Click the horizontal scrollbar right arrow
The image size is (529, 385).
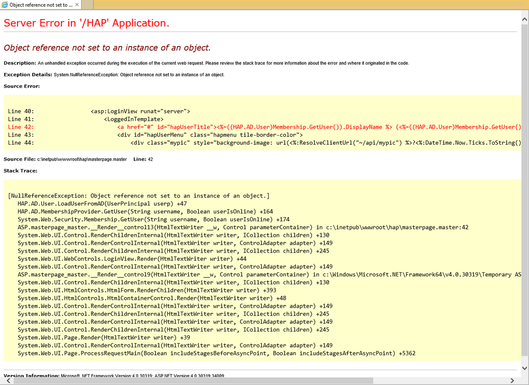[512, 381]
